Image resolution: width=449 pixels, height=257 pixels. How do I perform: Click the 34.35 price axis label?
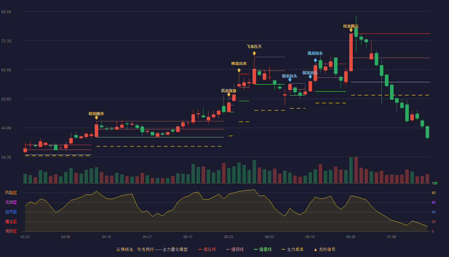pos(6,157)
